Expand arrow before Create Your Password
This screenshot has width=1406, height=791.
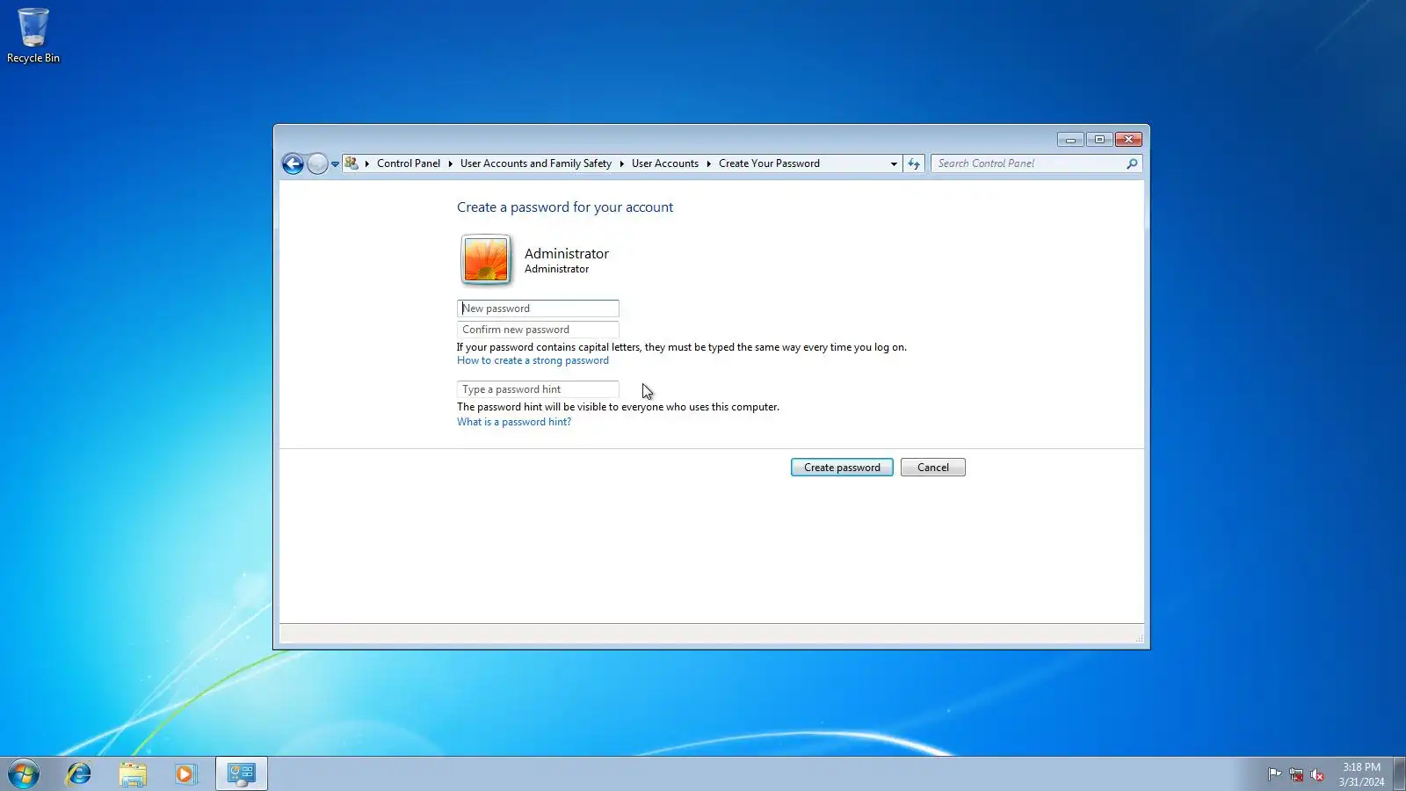click(x=708, y=163)
